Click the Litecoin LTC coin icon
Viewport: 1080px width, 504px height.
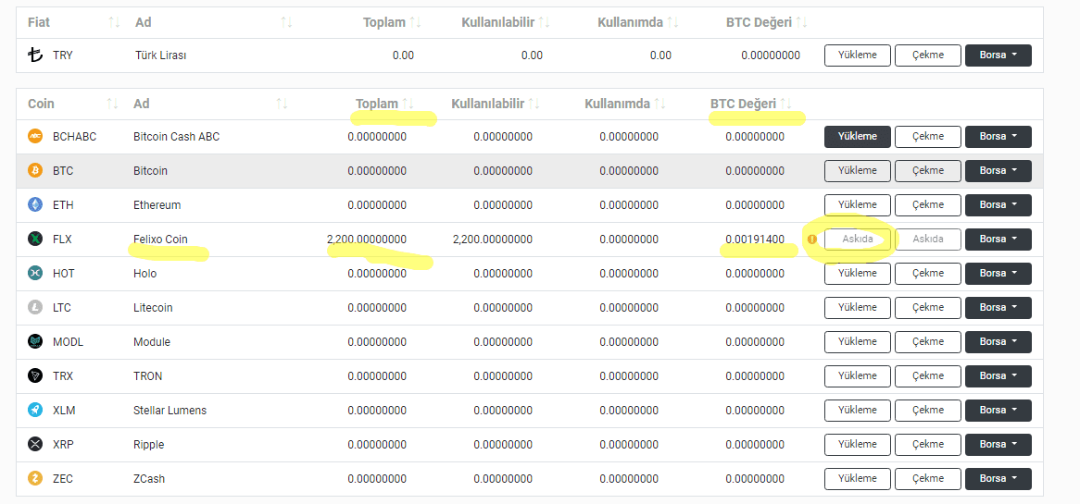35,307
